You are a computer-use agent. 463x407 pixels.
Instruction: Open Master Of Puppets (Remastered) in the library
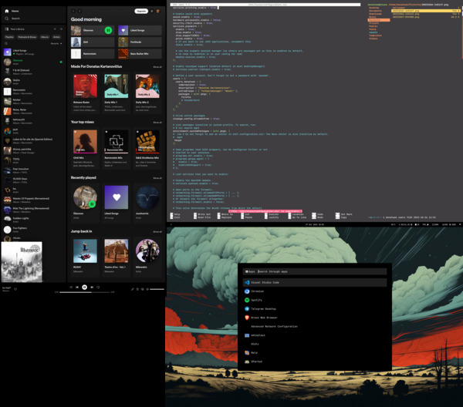tap(32, 200)
